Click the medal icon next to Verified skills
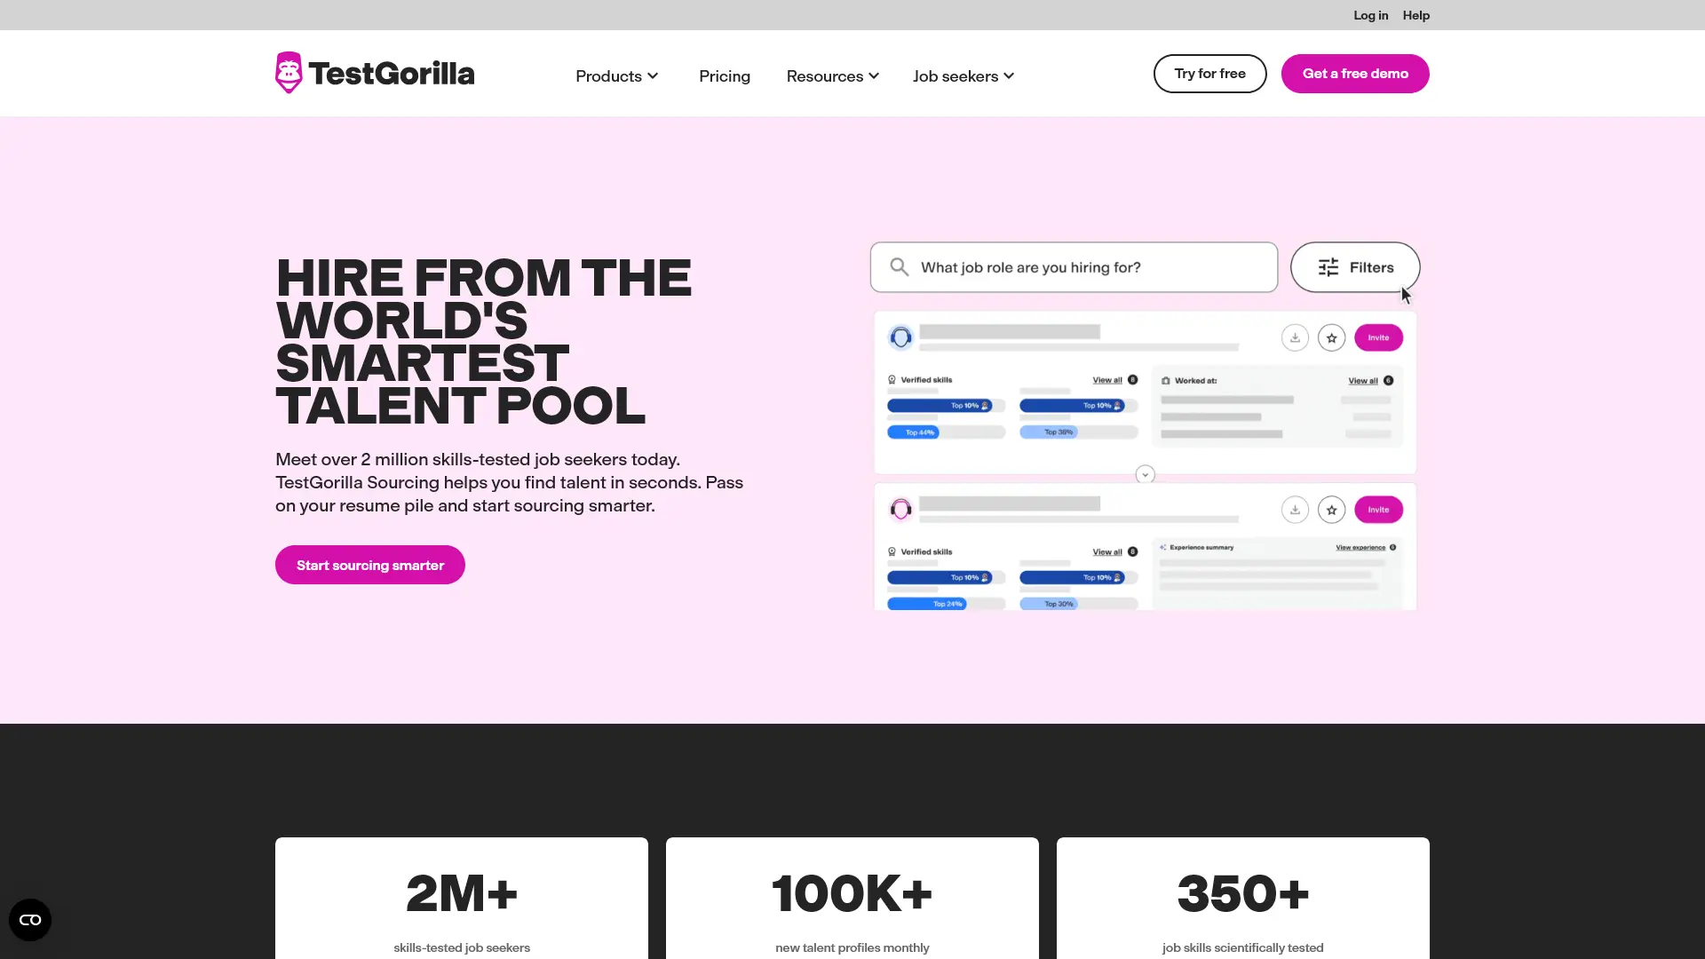The width and height of the screenshot is (1705, 959). (892, 379)
